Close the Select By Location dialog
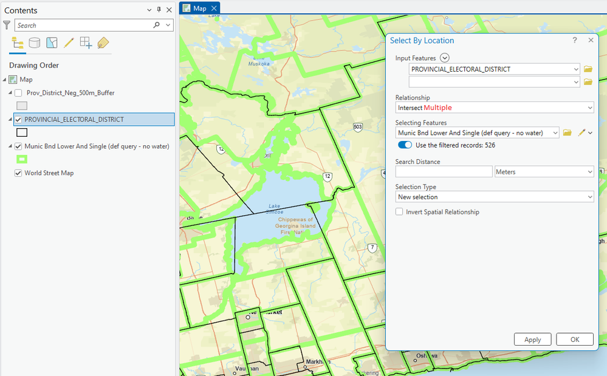Viewport: 607px width, 376px height. [x=591, y=40]
